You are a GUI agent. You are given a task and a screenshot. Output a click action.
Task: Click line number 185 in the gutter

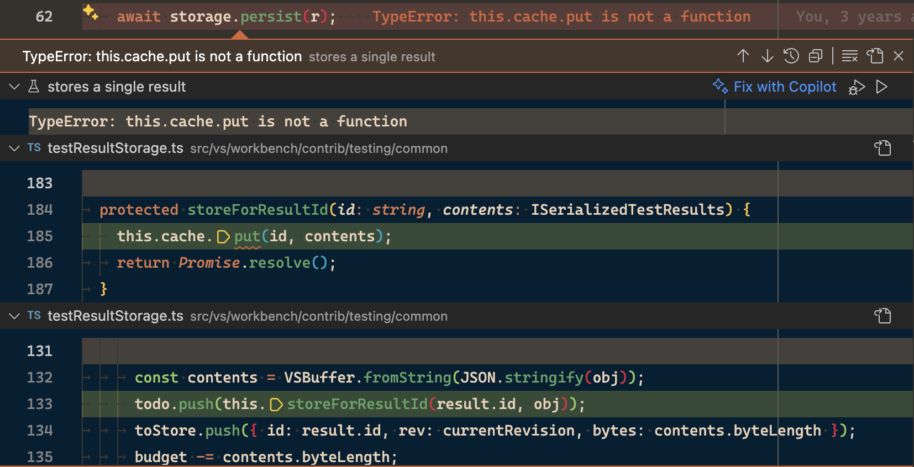tap(40, 236)
